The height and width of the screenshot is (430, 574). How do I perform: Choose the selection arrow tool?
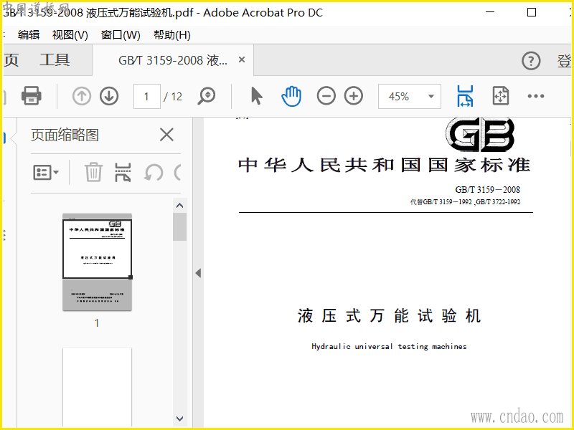(x=257, y=96)
